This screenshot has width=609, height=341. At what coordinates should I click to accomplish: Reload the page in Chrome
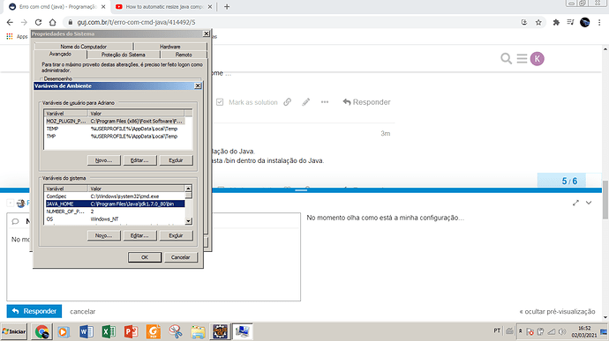point(38,23)
